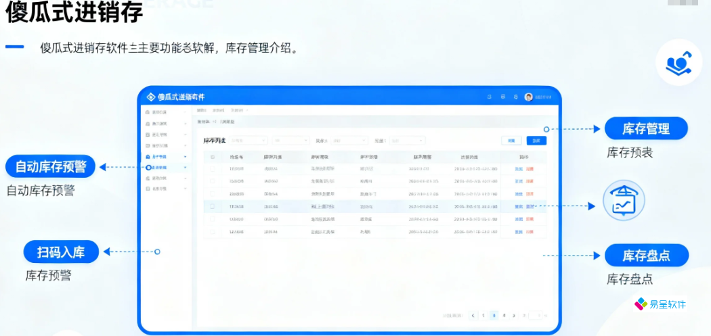Tick the checkbox in the highlighted fourth row
Viewport: 711px width, 336px height.
point(212,206)
